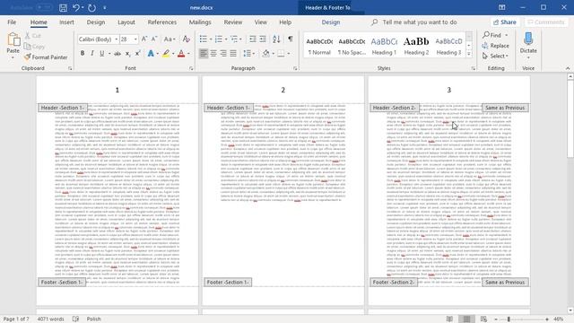Increase paragraph indent
Image resolution: width=574 pixels, height=323 pixels.
pyautogui.click(x=263, y=39)
